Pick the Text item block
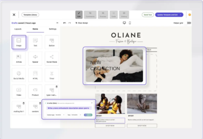 point(35,42)
